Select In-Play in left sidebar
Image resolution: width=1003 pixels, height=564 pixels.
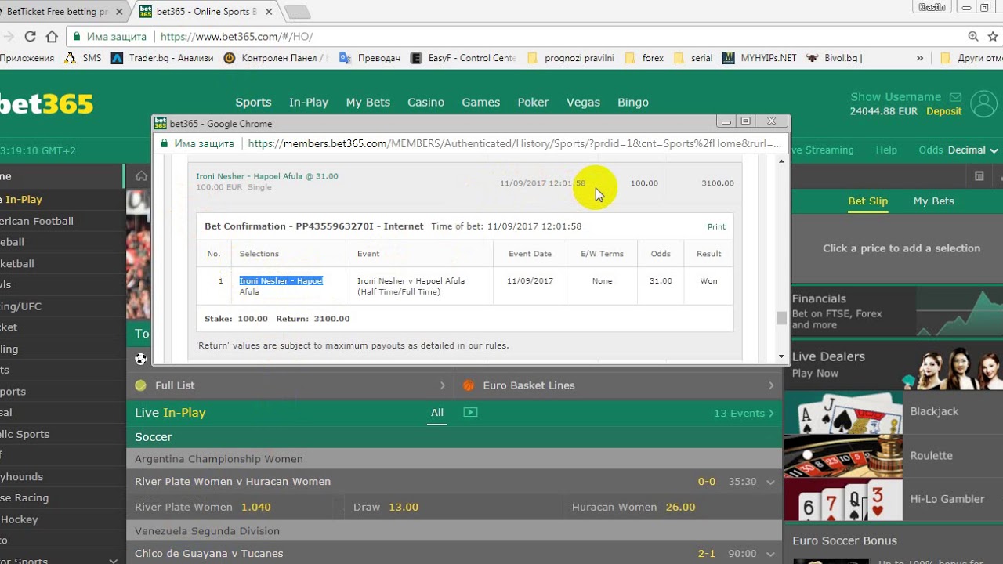61,199
